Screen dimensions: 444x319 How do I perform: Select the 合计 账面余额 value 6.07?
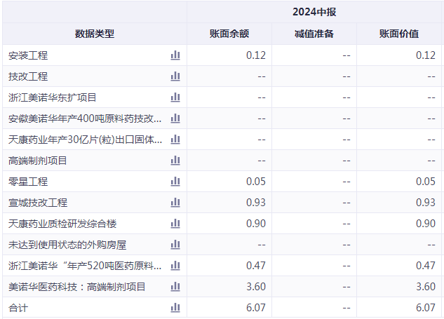tap(256, 308)
